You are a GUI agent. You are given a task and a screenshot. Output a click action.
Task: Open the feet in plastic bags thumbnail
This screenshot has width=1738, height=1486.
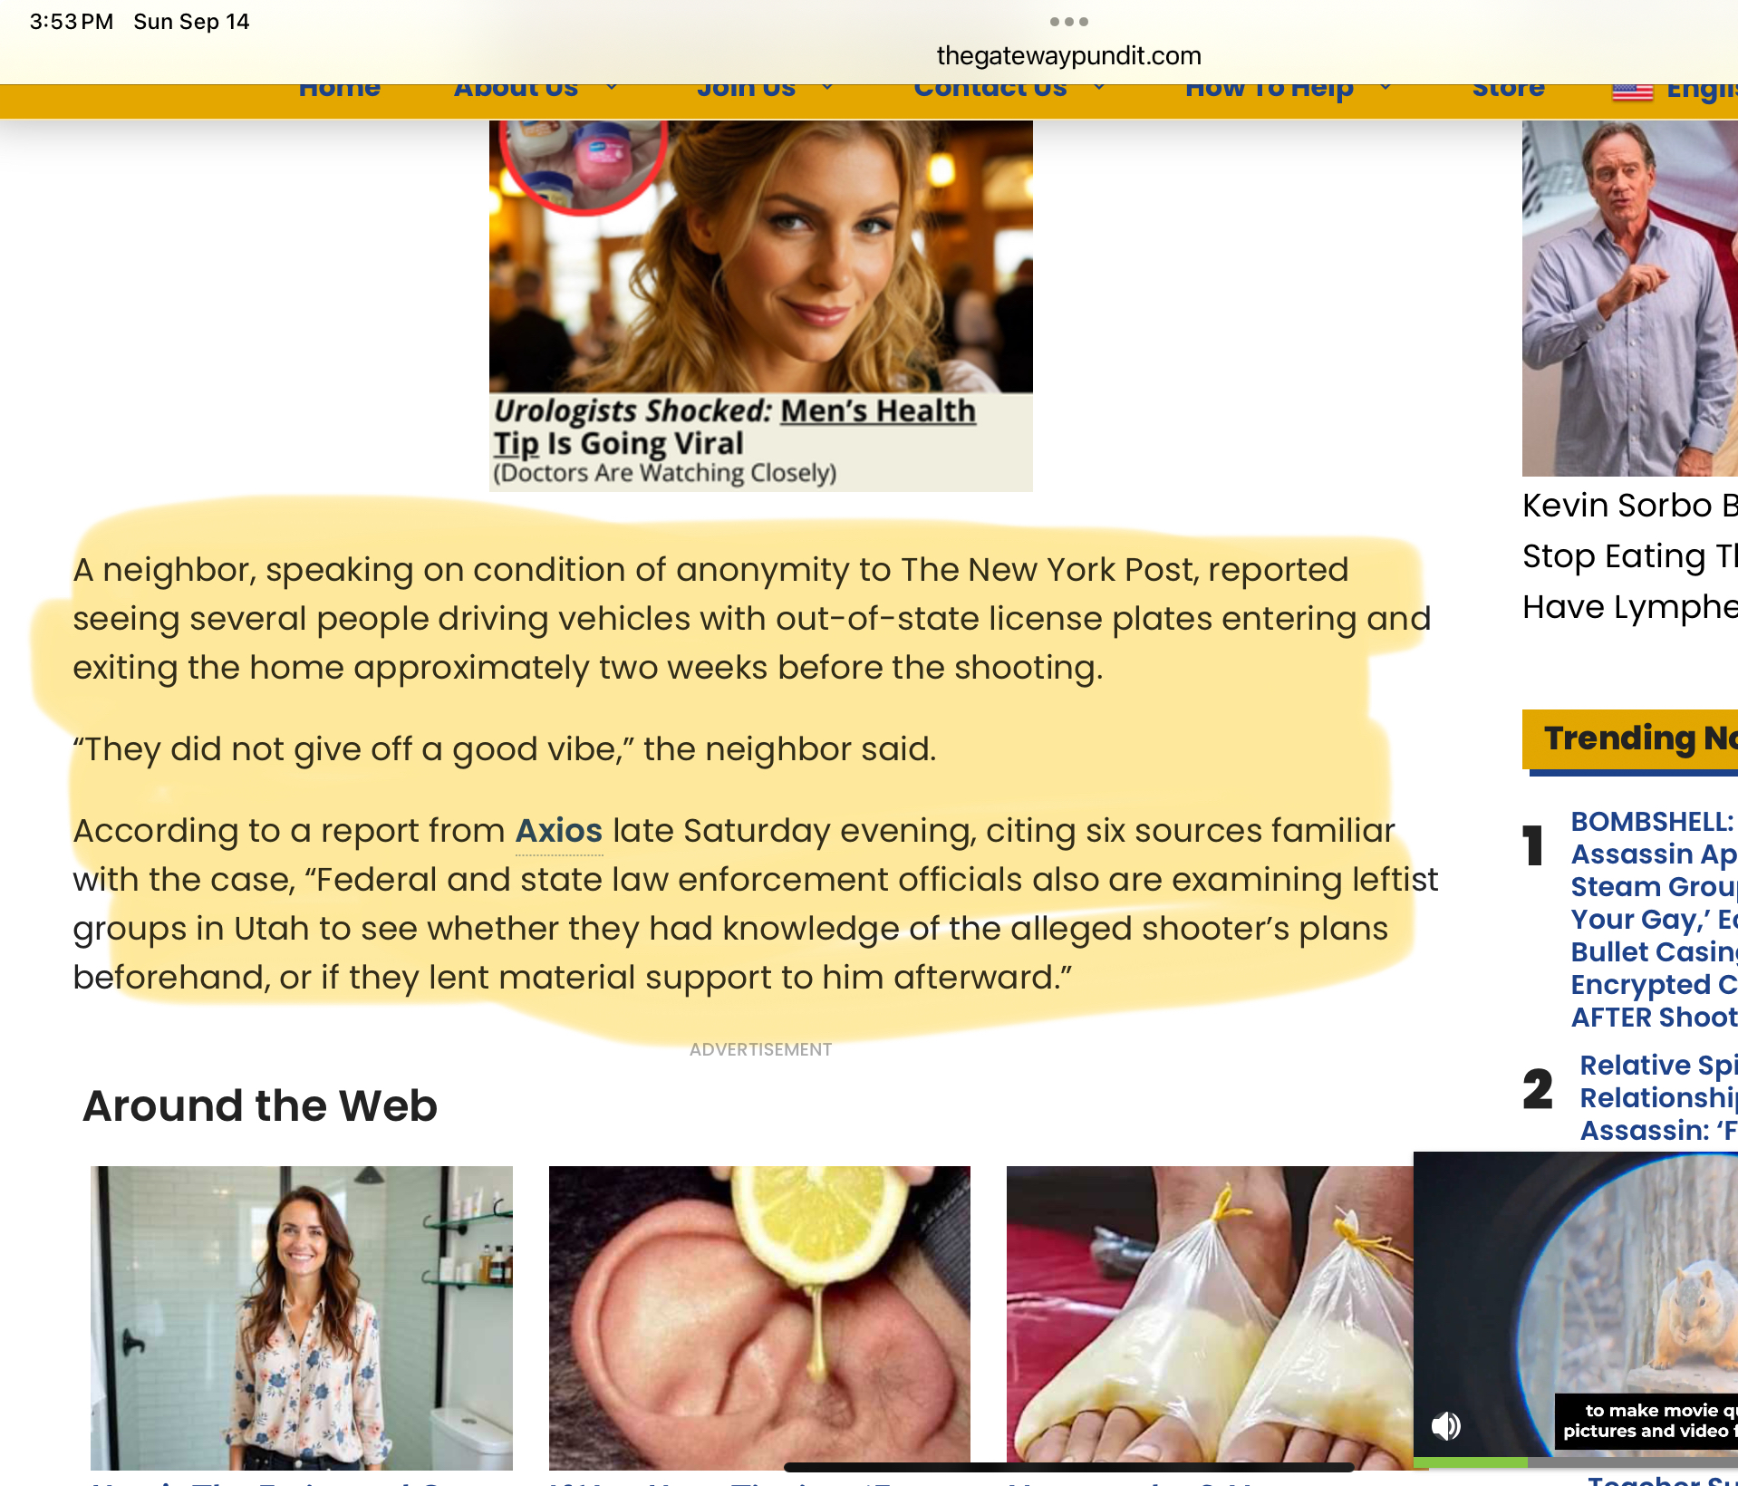click(x=1210, y=1317)
